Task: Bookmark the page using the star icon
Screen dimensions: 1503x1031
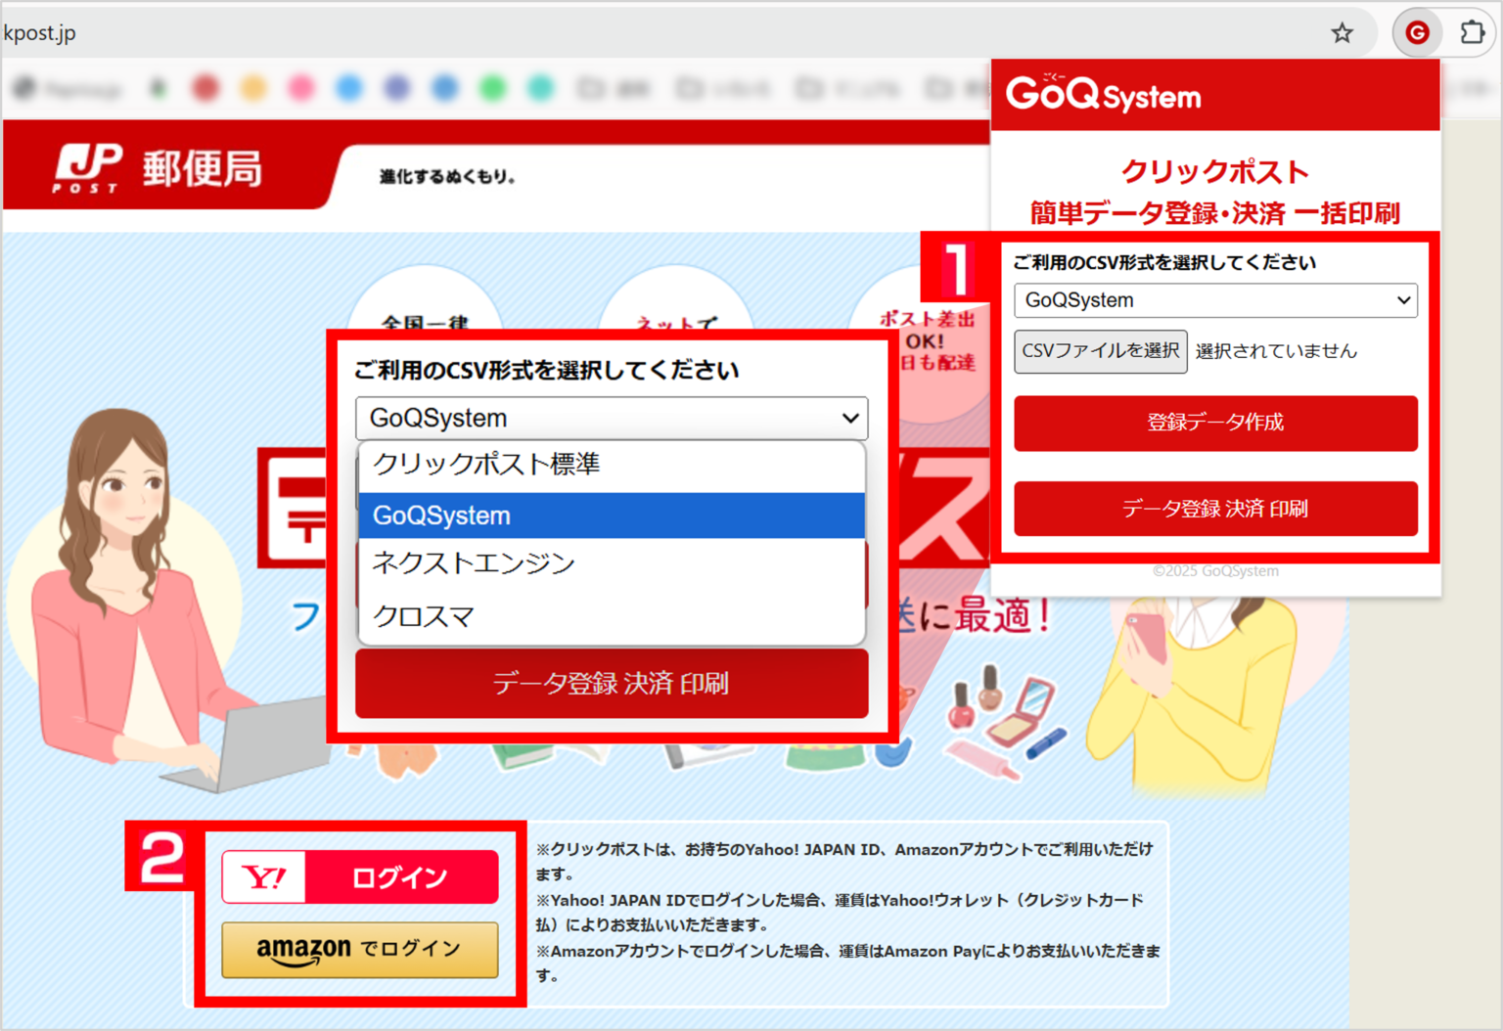Action: coord(1342,32)
